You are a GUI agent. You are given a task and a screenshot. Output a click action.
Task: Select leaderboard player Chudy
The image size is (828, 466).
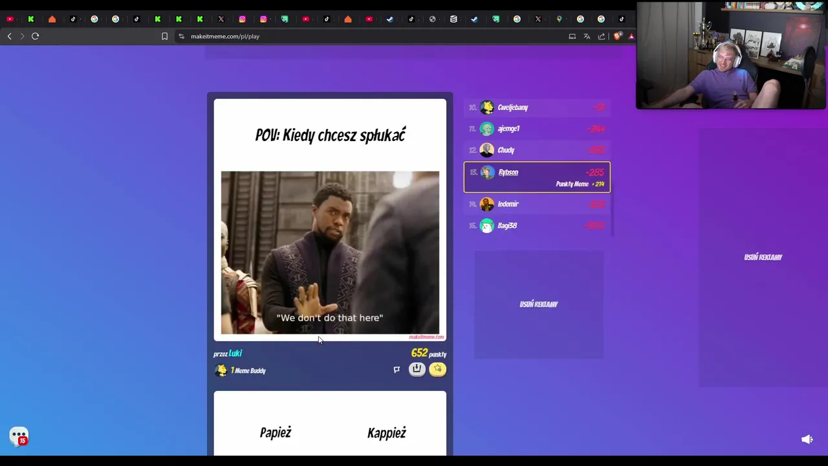click(537, 150)
